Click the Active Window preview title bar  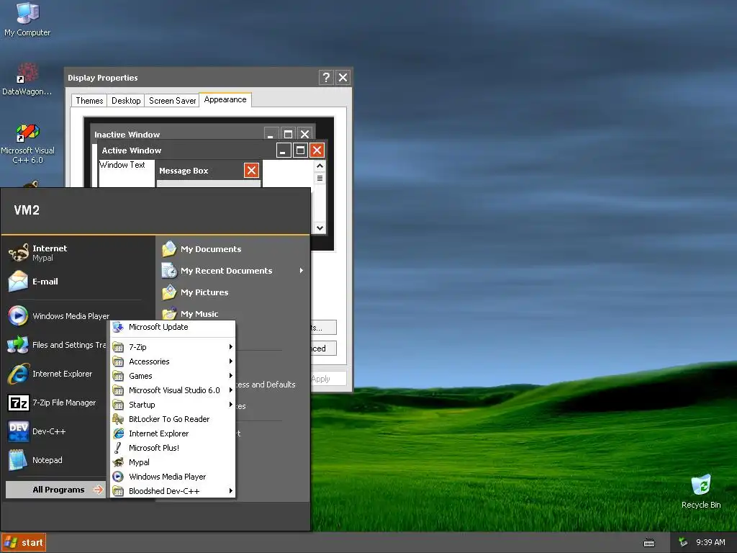click(x=188, y=150)
